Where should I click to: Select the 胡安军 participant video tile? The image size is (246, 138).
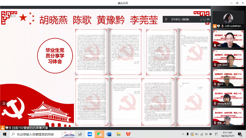(x=228, y=79)
